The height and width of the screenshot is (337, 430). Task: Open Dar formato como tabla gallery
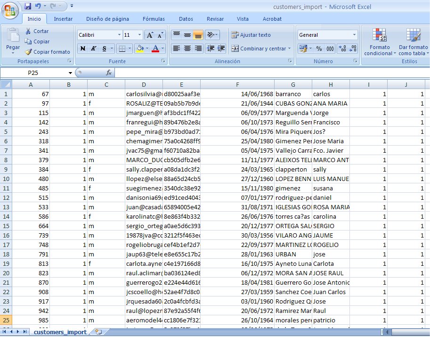413,41
